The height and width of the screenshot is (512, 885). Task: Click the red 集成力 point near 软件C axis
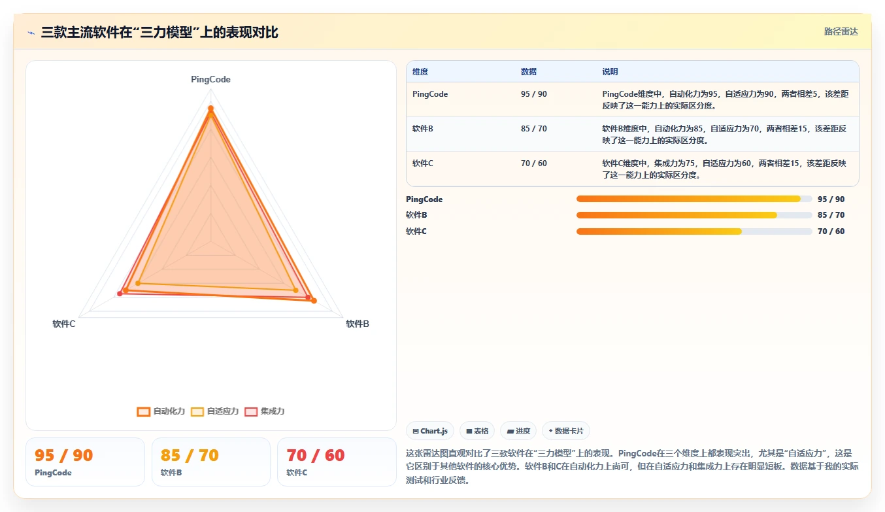[x=120, y=294]
